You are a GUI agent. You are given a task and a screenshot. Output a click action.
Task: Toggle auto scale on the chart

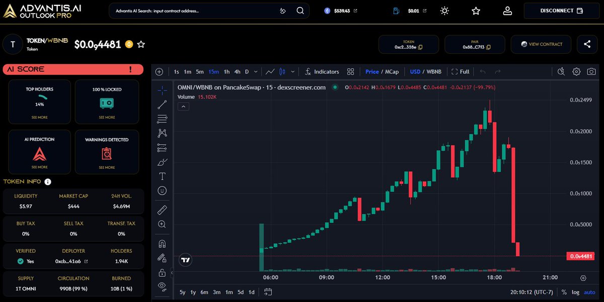[589, 292]
